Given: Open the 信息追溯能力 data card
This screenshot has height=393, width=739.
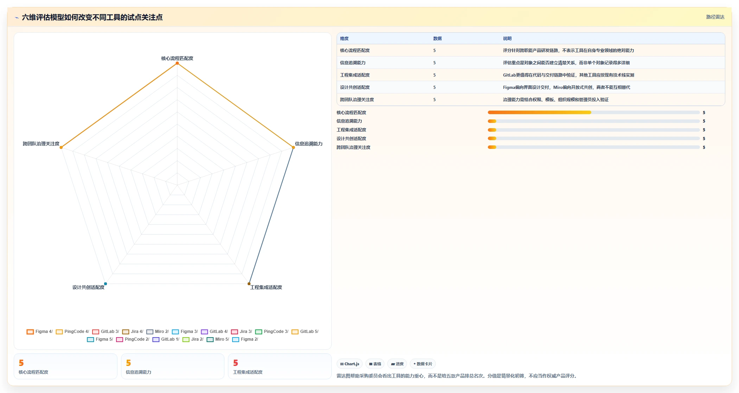Looking at the screenshot, I should tap(173, 366).
